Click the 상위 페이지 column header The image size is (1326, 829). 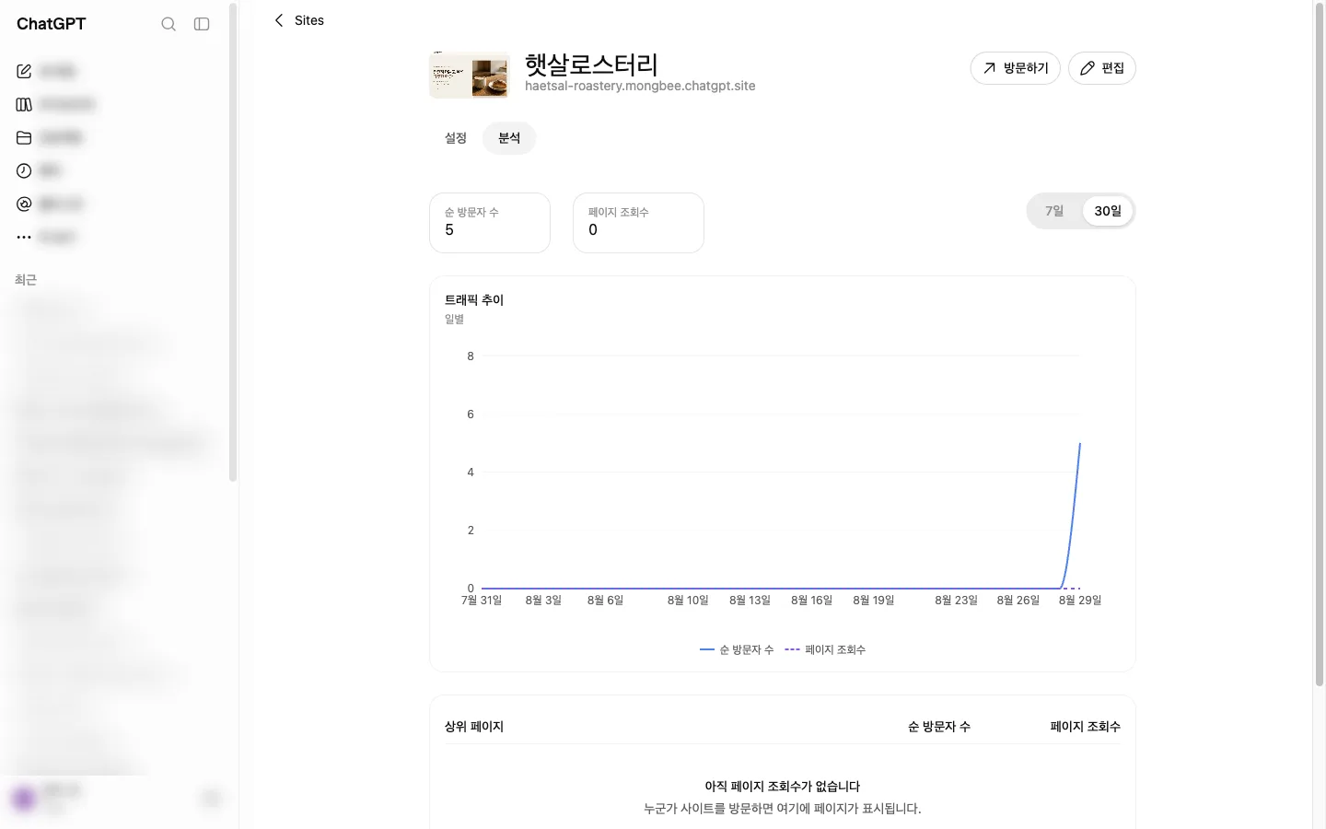coord(474,727)
